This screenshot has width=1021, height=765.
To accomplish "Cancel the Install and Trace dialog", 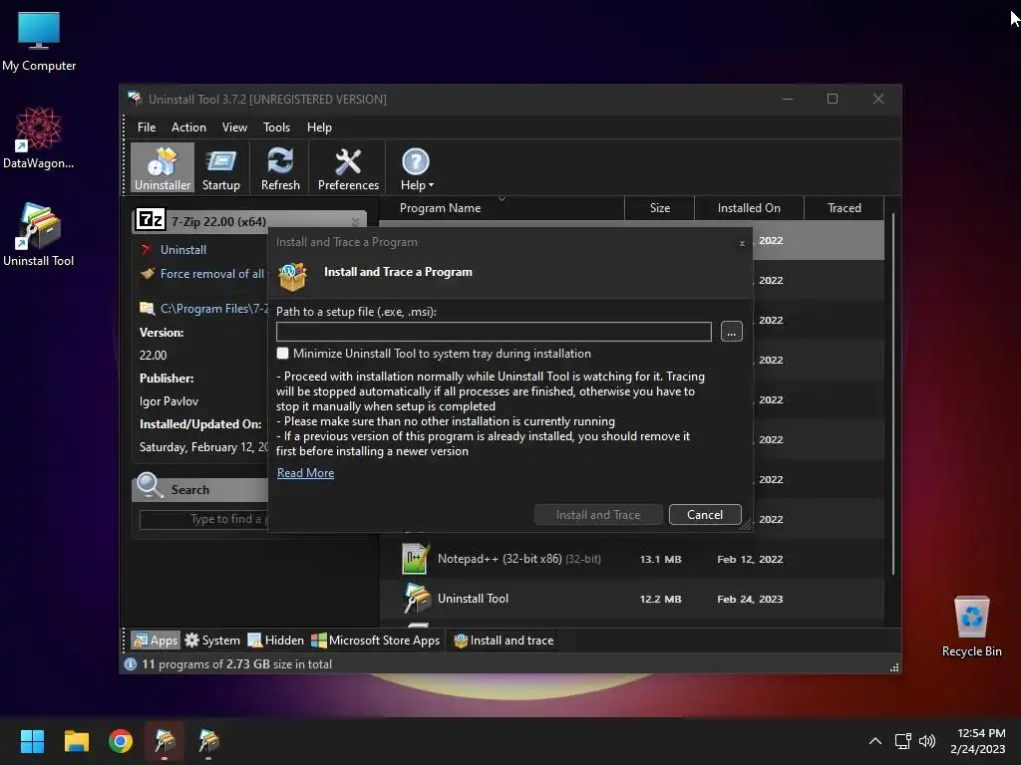I will 705,515.
